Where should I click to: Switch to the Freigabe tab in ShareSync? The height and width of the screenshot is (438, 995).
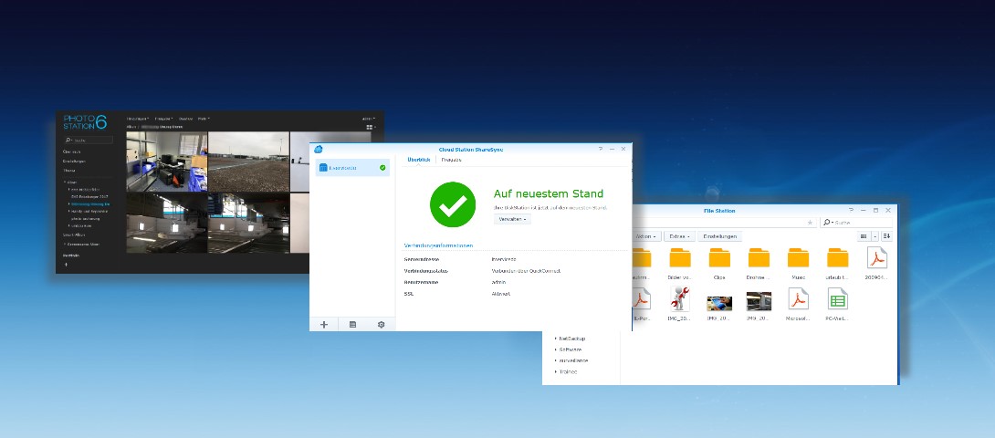pyautogui.click(x=451, y=160)
